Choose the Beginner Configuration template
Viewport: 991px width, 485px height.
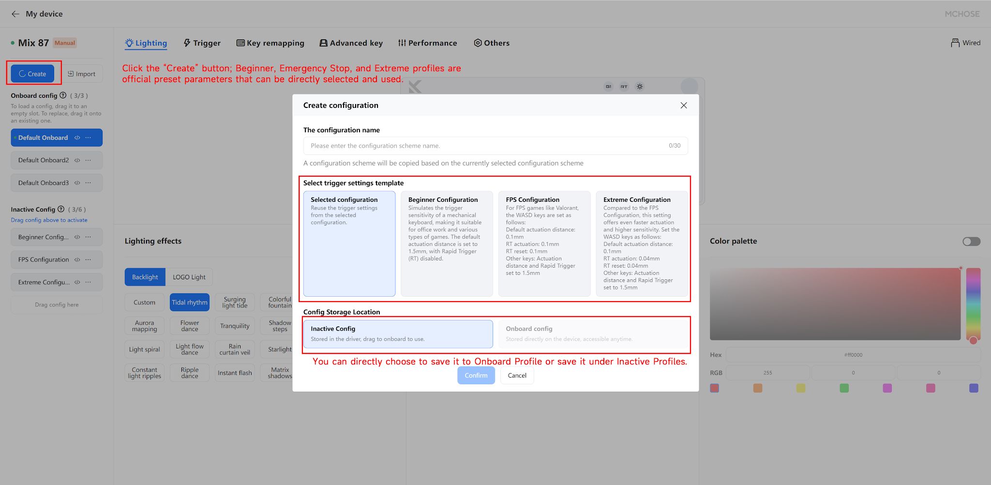click(x=447, y=243)
